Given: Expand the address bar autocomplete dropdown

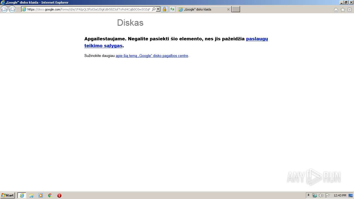Looking at the screenshot, I should tap(158, 9).
